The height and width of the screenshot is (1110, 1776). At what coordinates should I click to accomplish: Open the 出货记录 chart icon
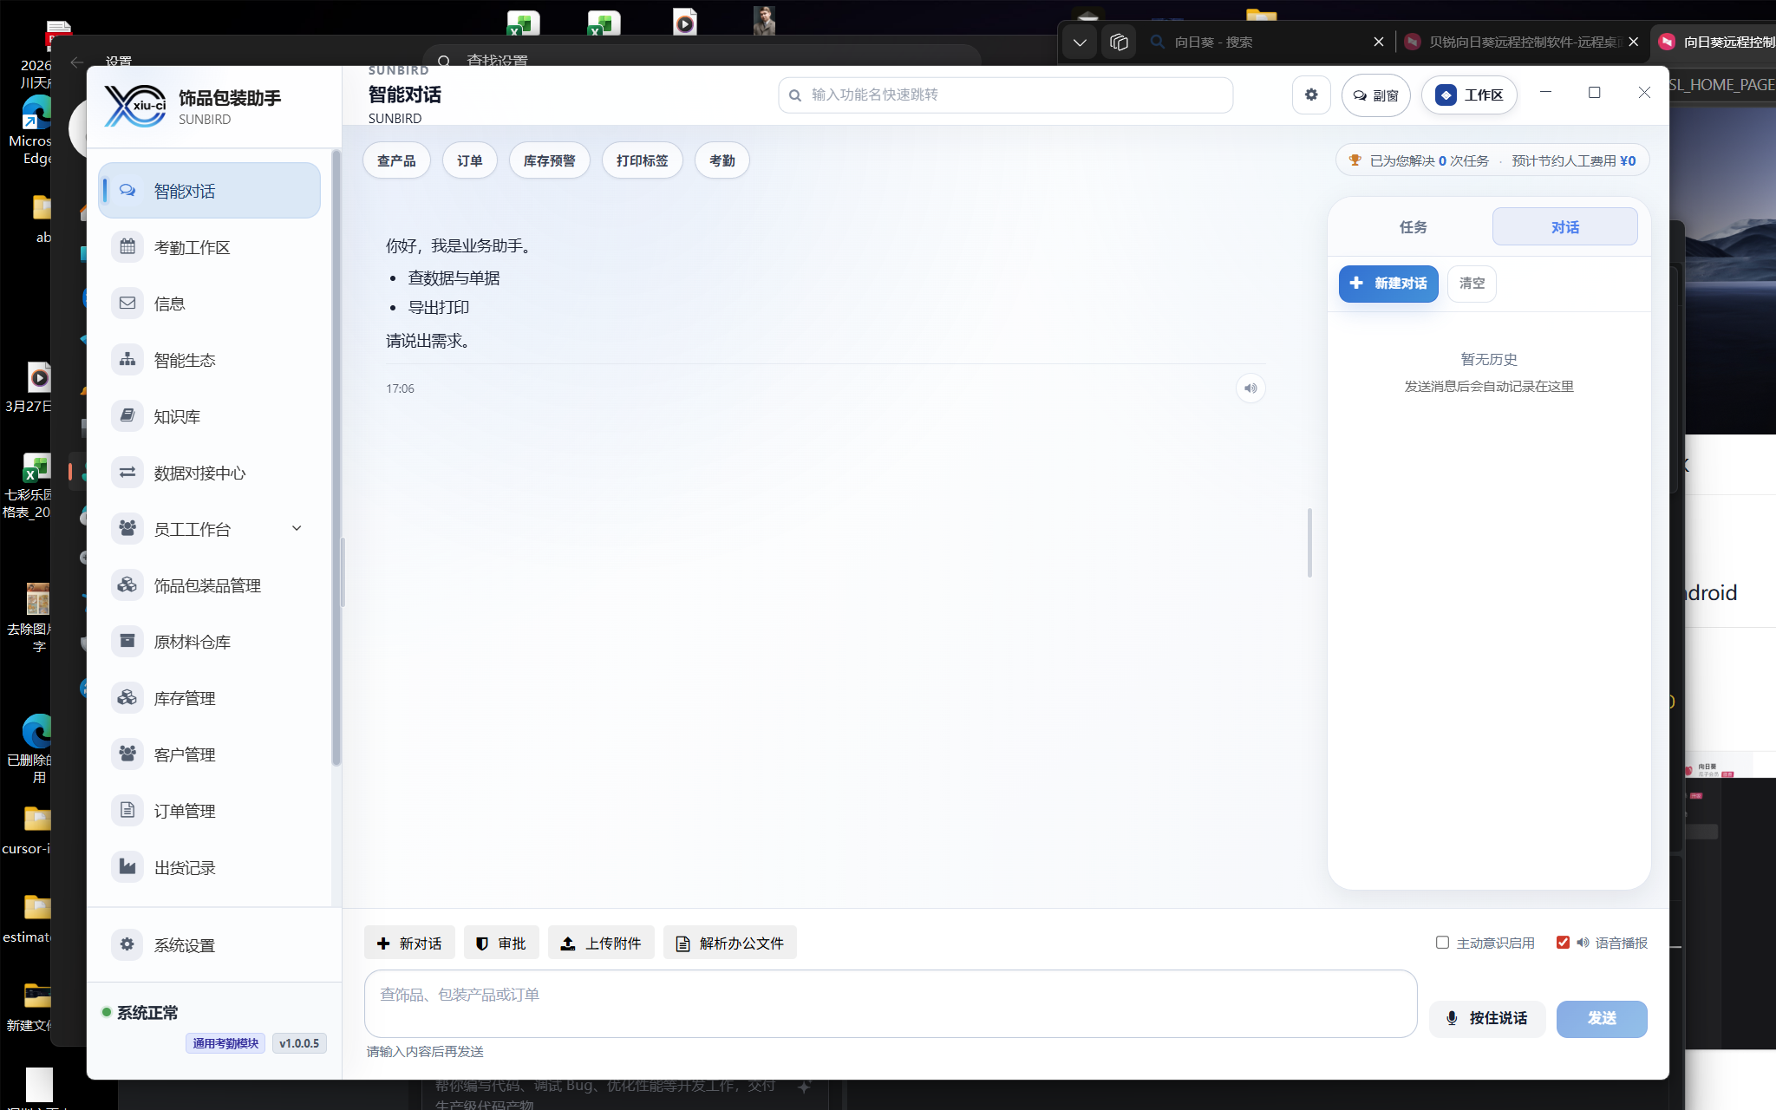click(127, 866)
